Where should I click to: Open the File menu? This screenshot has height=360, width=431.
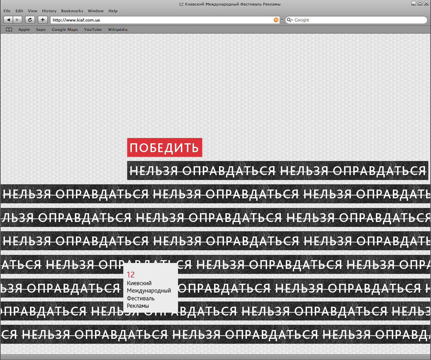7,11
